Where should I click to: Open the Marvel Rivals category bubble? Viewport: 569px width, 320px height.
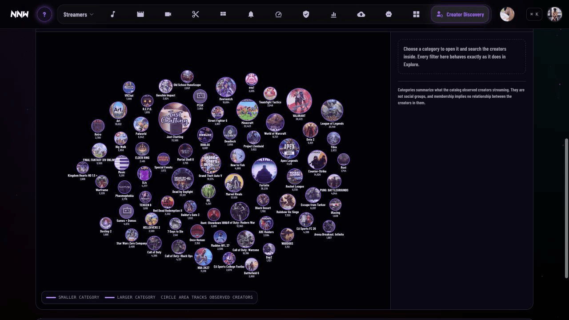point(234,183)
